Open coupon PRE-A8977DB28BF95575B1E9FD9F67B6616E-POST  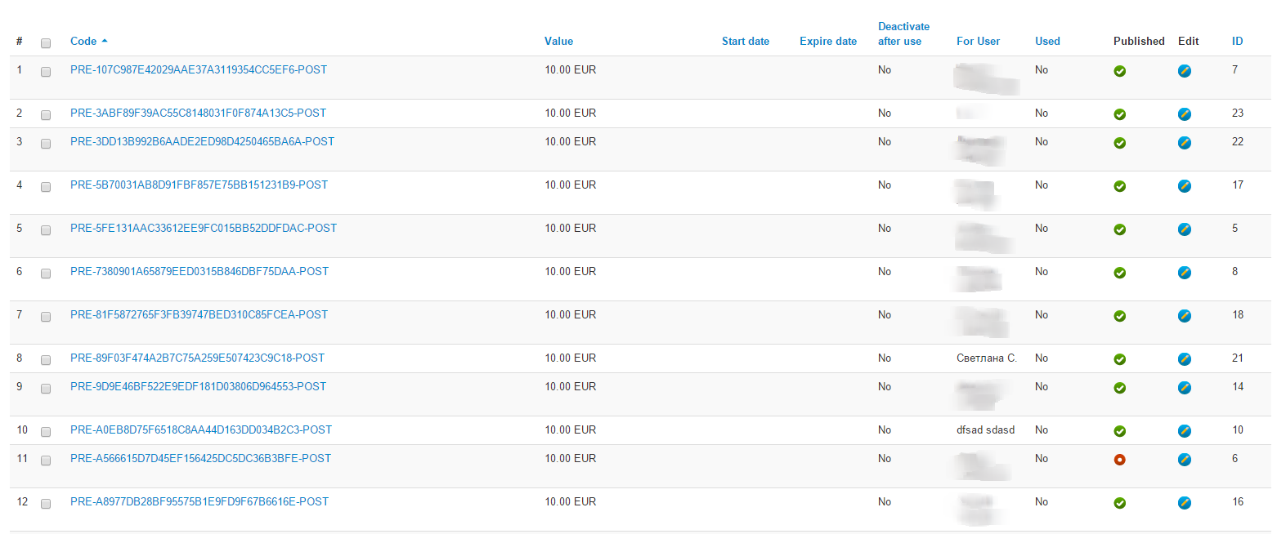coord(199,502)
